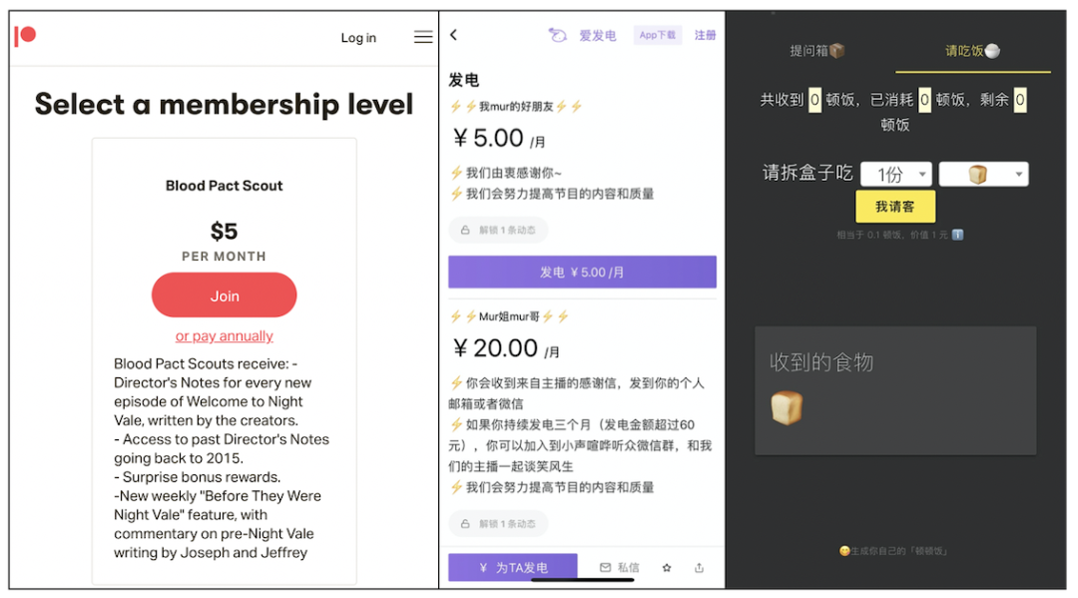Click the 'or pay annually' link
1078x598 pixels.
[225, 336]
